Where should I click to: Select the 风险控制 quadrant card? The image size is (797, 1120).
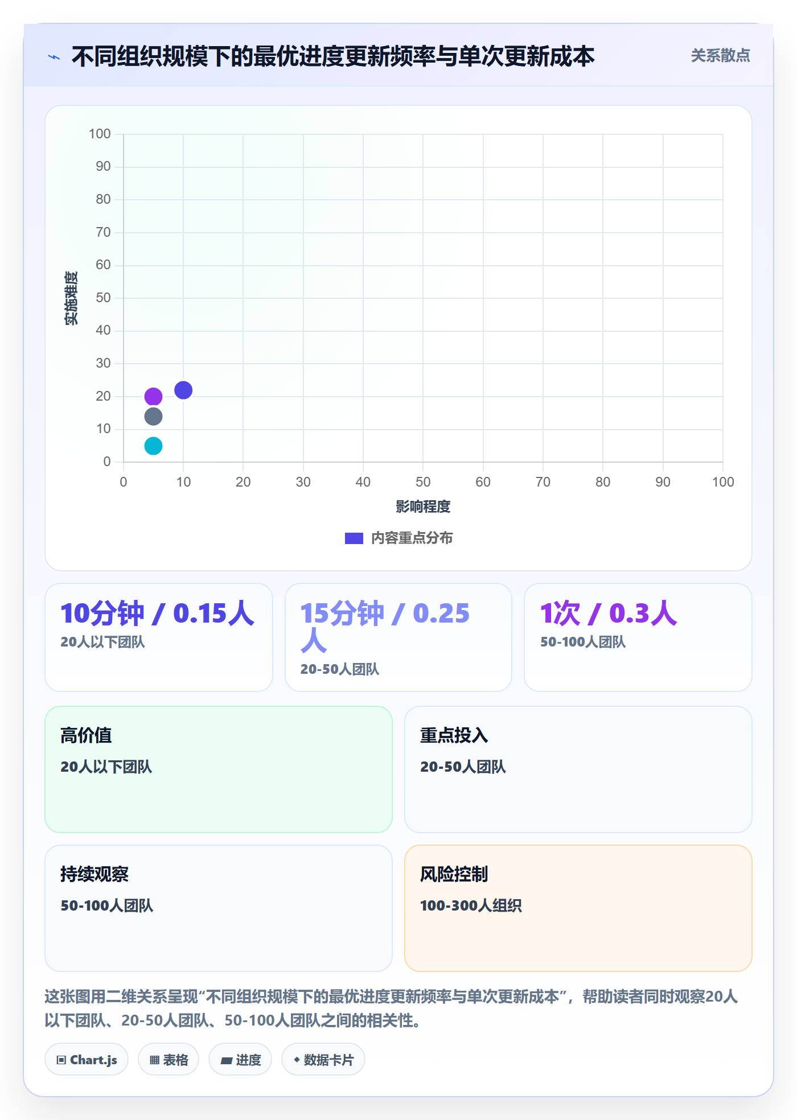578,908
